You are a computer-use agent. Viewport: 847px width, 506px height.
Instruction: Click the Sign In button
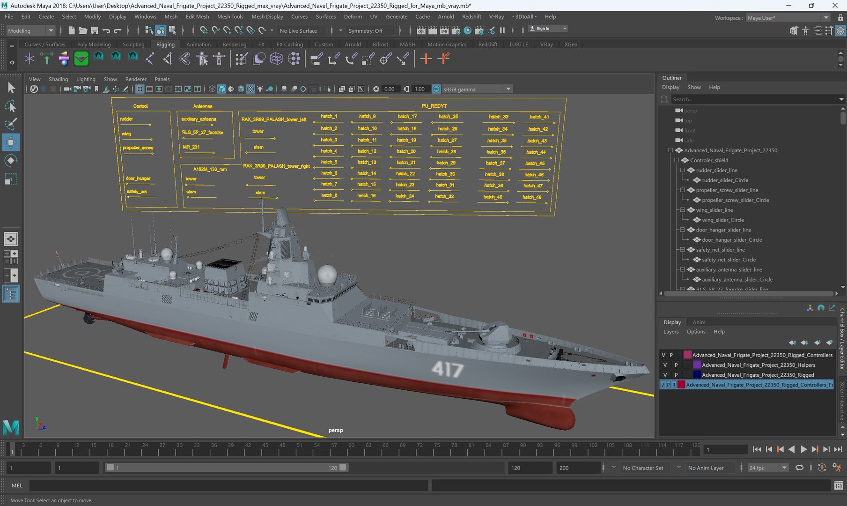(x=548, y=29)
